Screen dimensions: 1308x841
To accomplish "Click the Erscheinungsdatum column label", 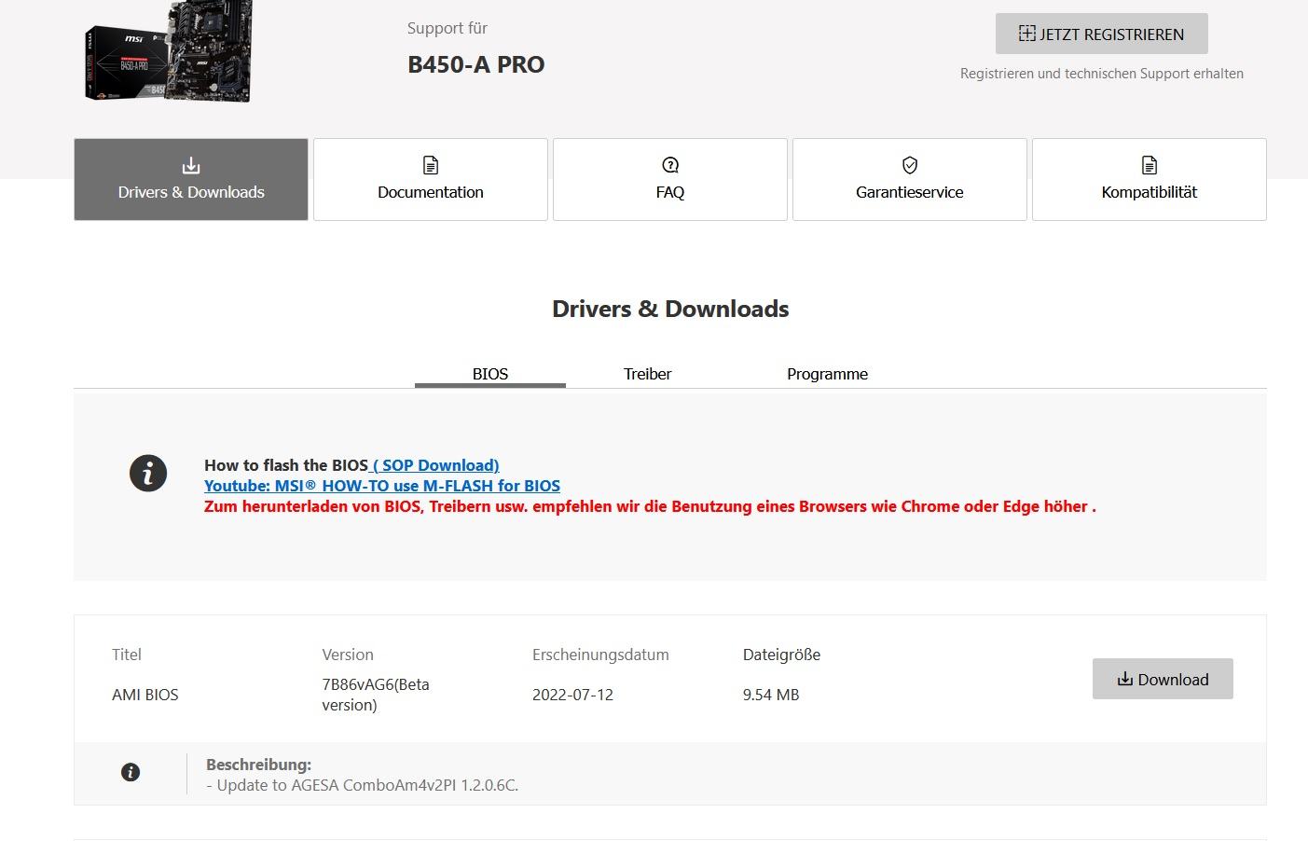I will tap(600, 655).
